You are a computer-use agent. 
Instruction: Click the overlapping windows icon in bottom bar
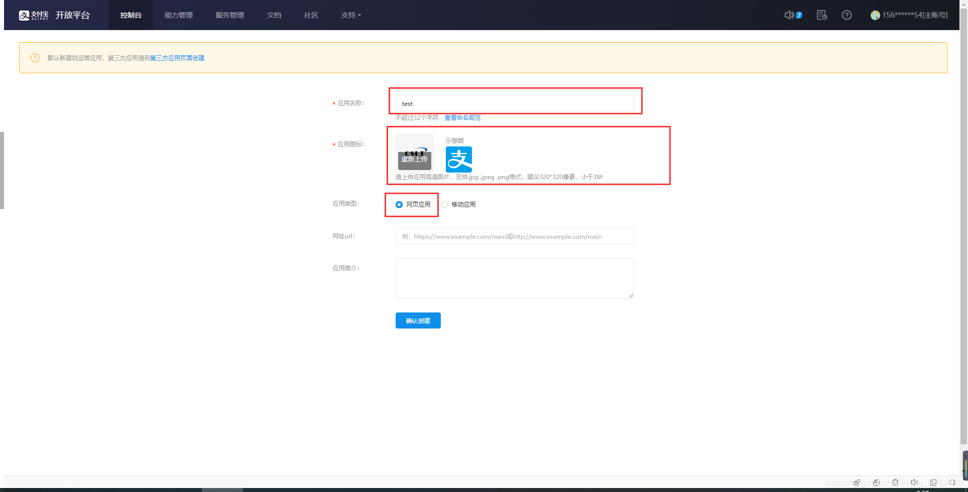point(933,482)
